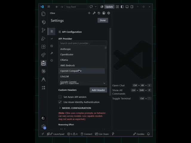The width and height of the screenshot is (191, 143).
Task: Open API Configuration settings tab
Action: (52, 32)
